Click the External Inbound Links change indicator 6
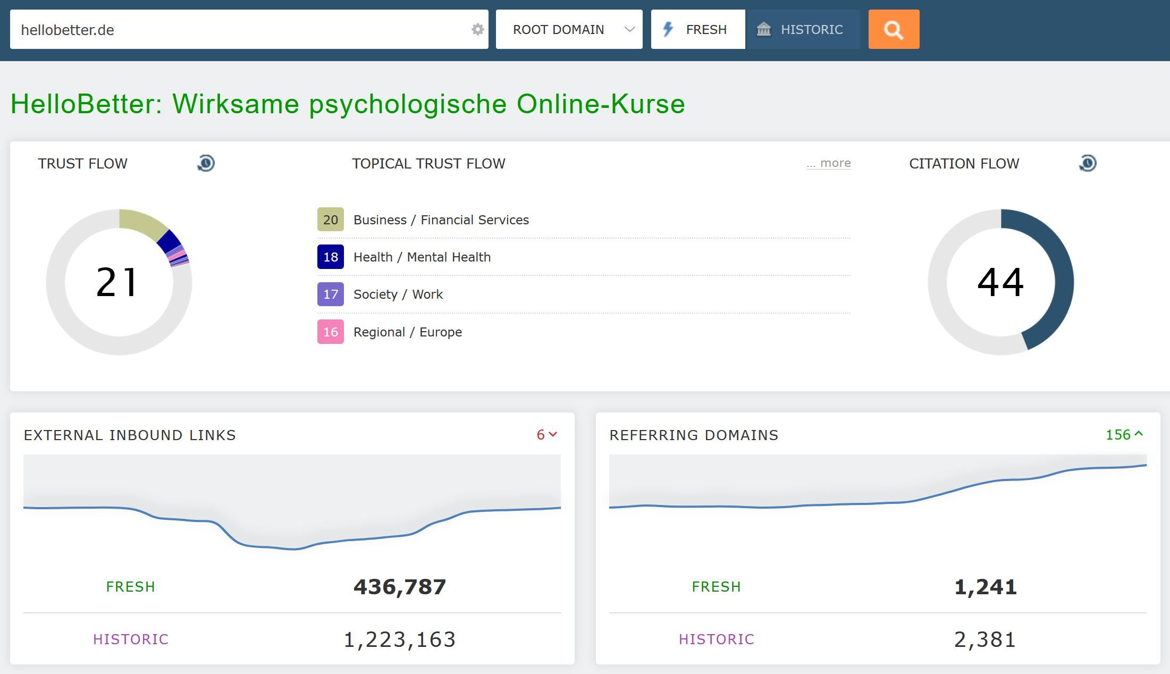Image resolution: width=1170 pixels, height=674 pixels. pyautogui.click(x=547, y=435)
